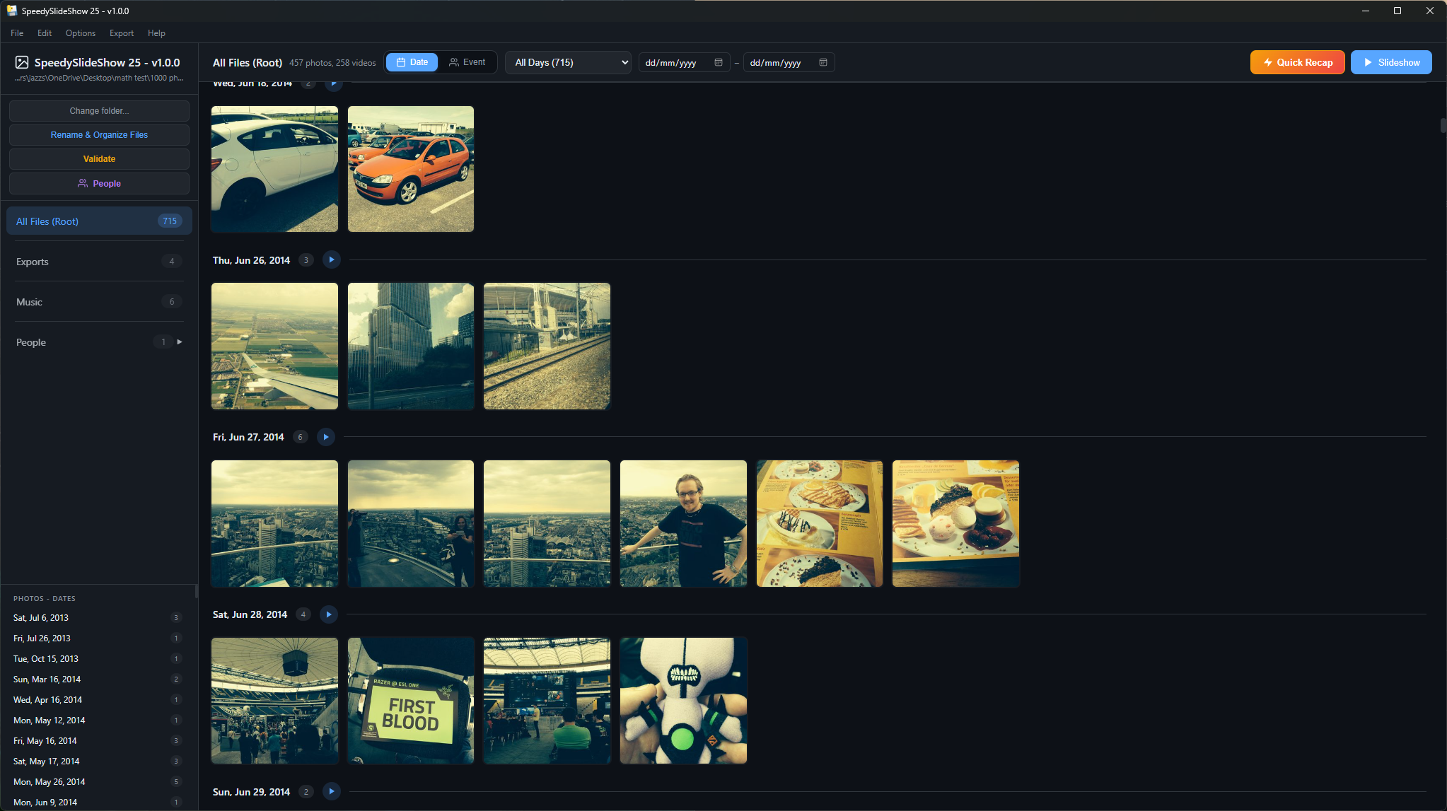Switch grouping to Date view

click(412, 62)
